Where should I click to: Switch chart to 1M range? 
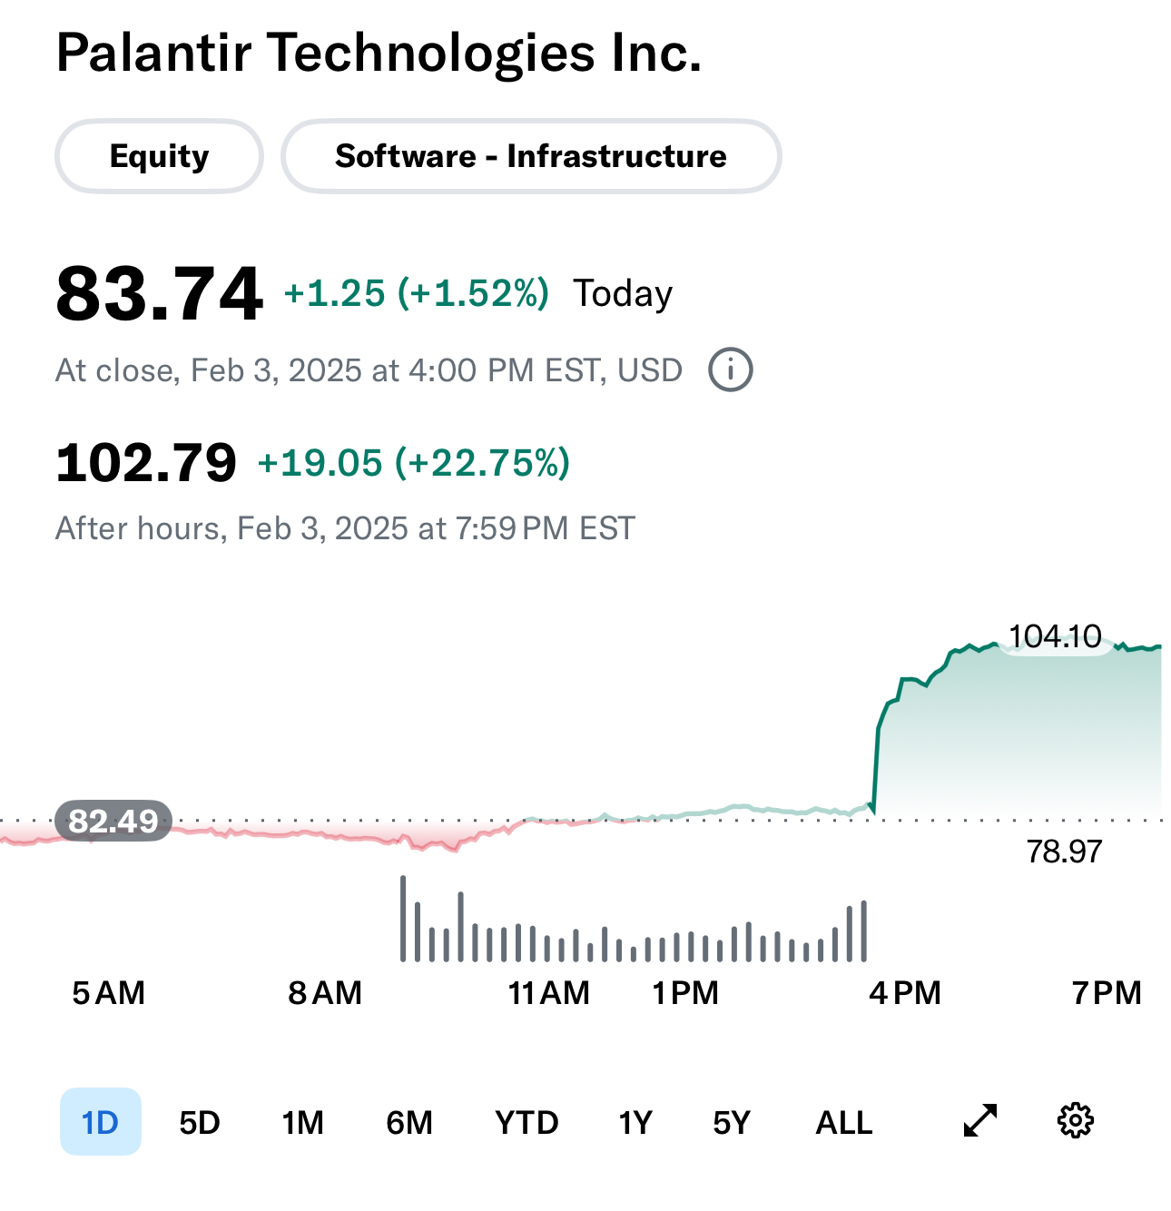click(303, 1123)
